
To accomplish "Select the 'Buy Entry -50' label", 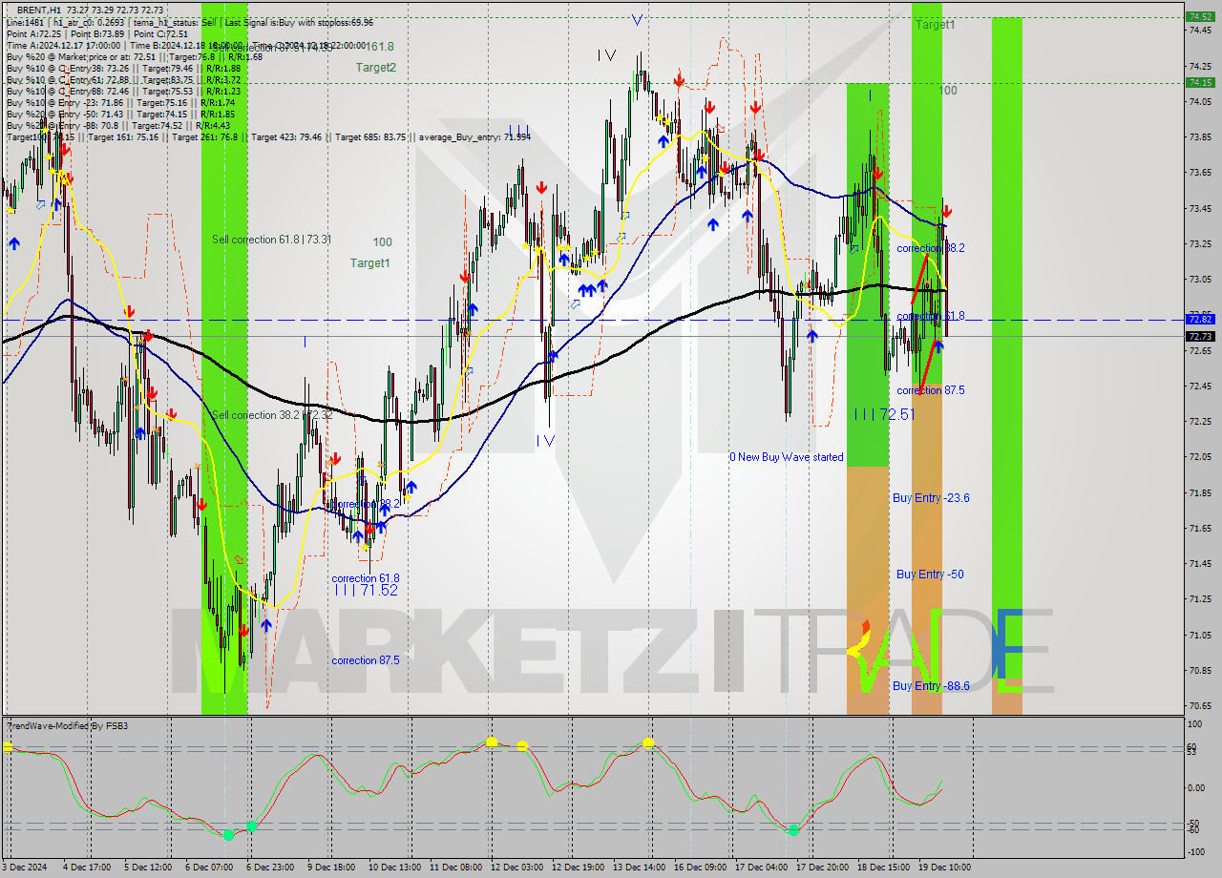I will coord(930,575).
